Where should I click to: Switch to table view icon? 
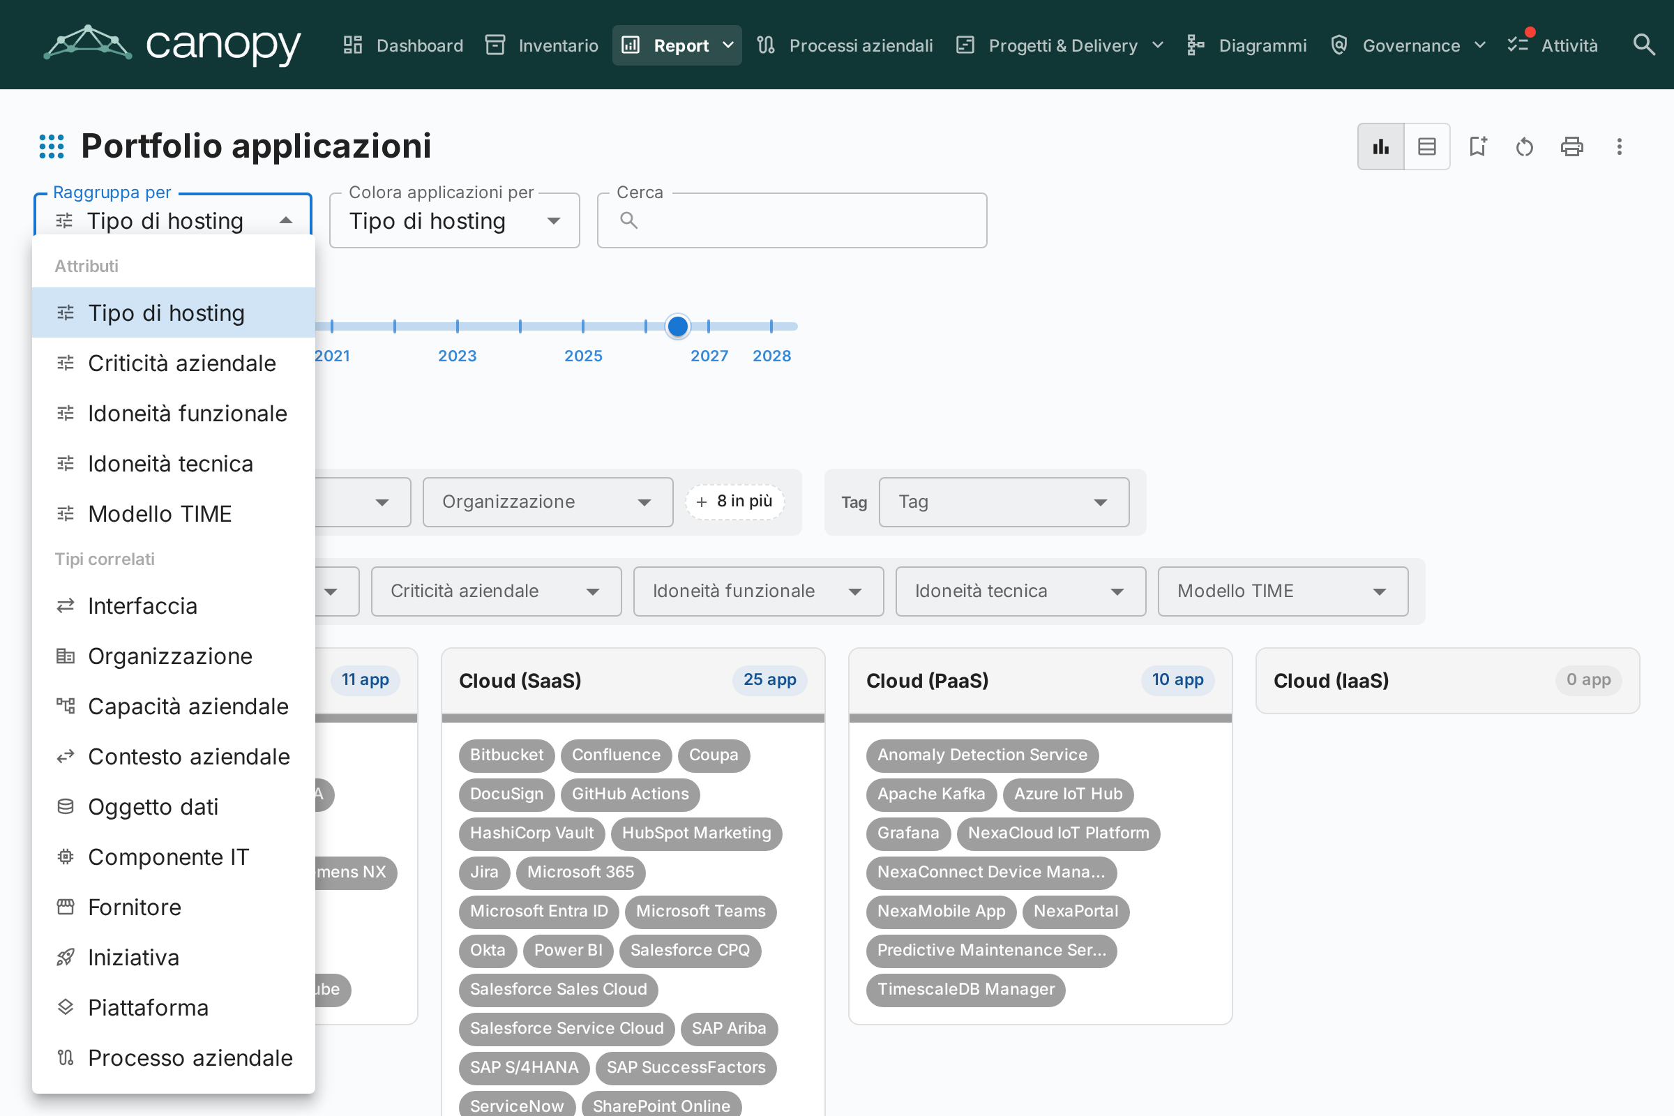(1427, 146)
